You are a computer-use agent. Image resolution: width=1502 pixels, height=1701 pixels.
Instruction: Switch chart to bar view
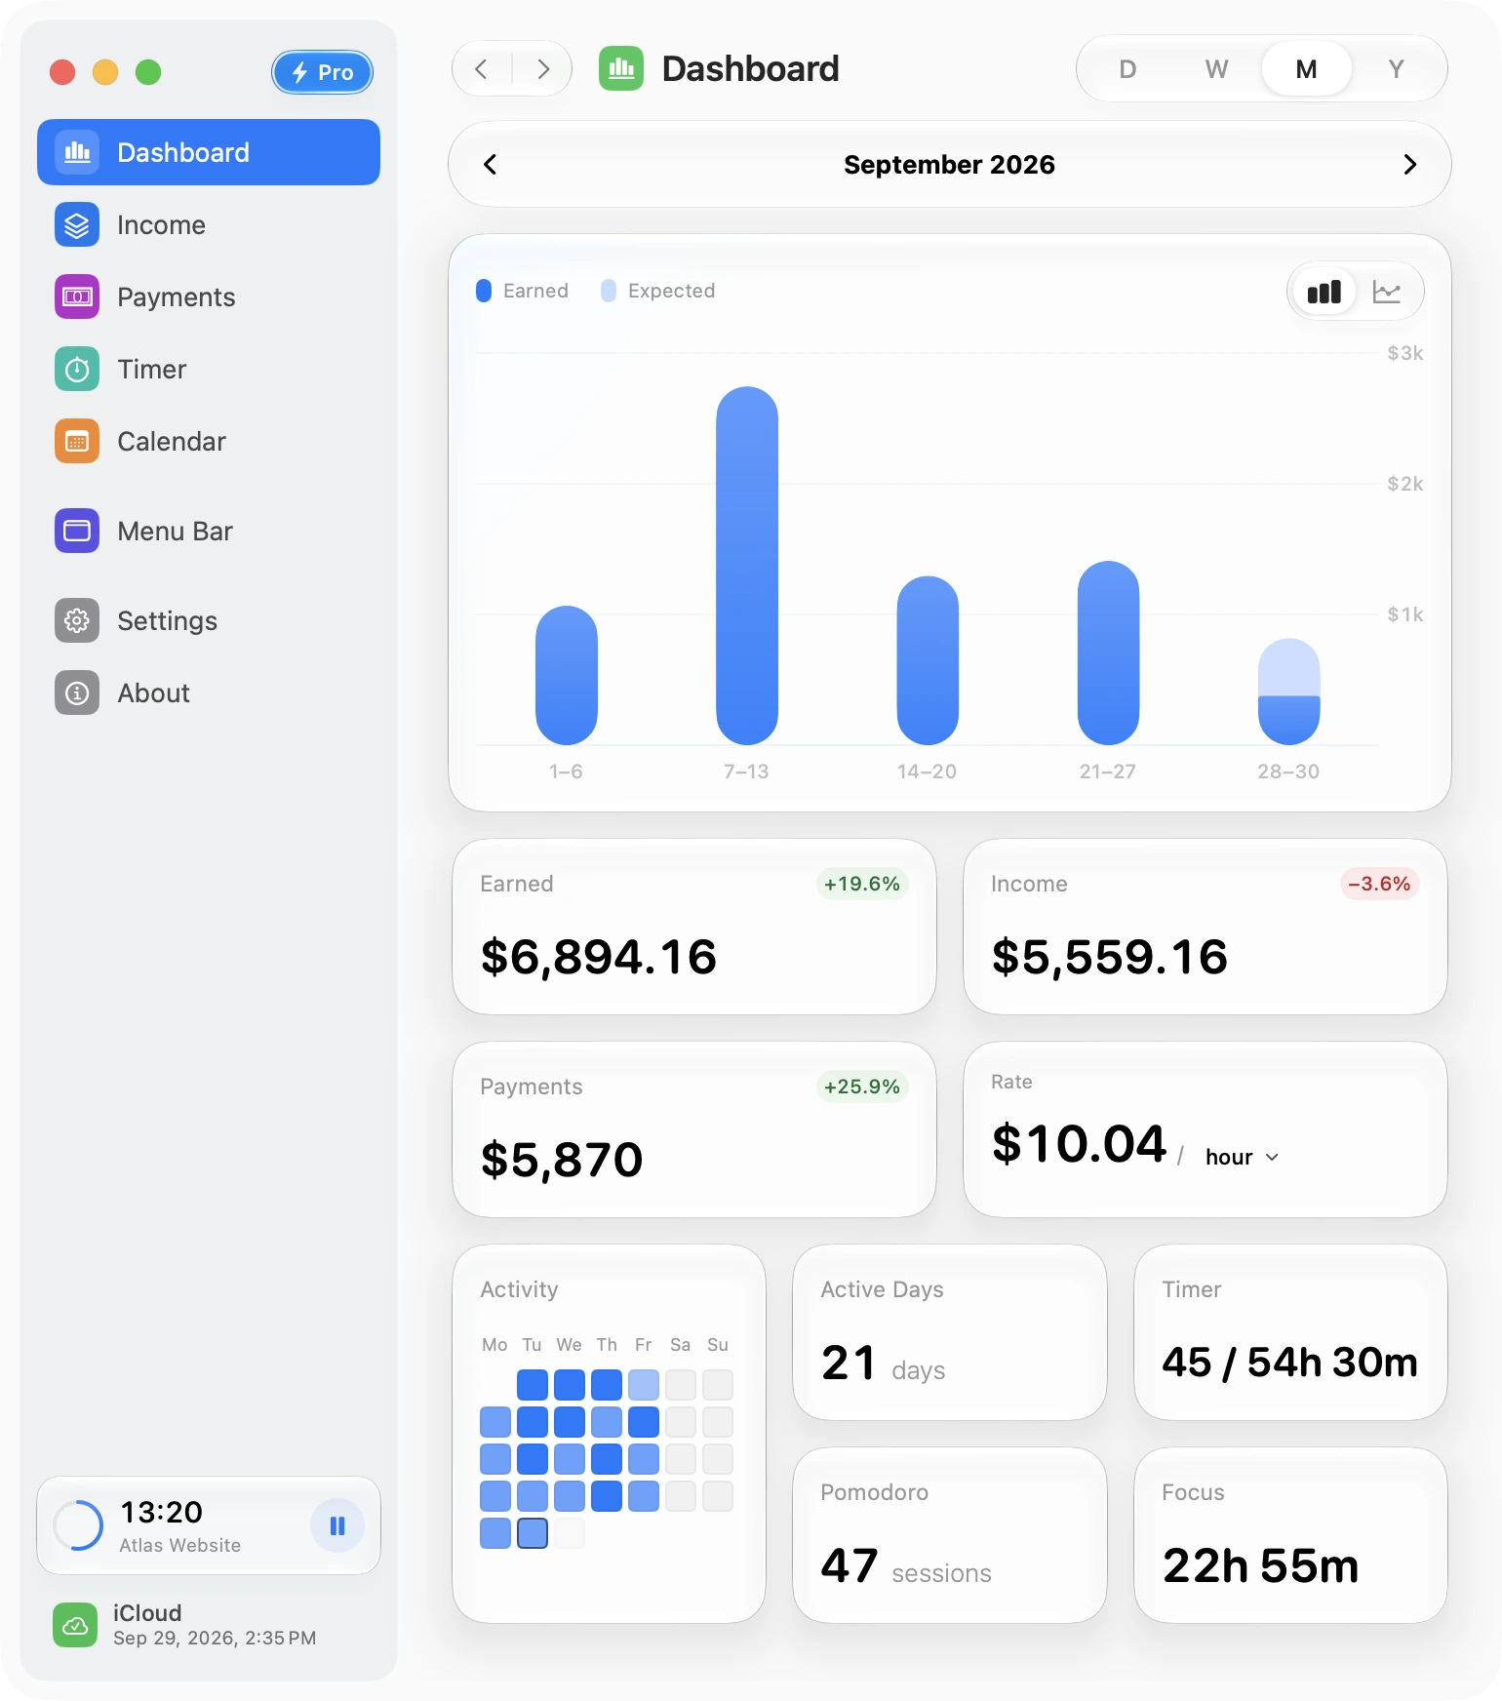click(x=1324, y=292)
